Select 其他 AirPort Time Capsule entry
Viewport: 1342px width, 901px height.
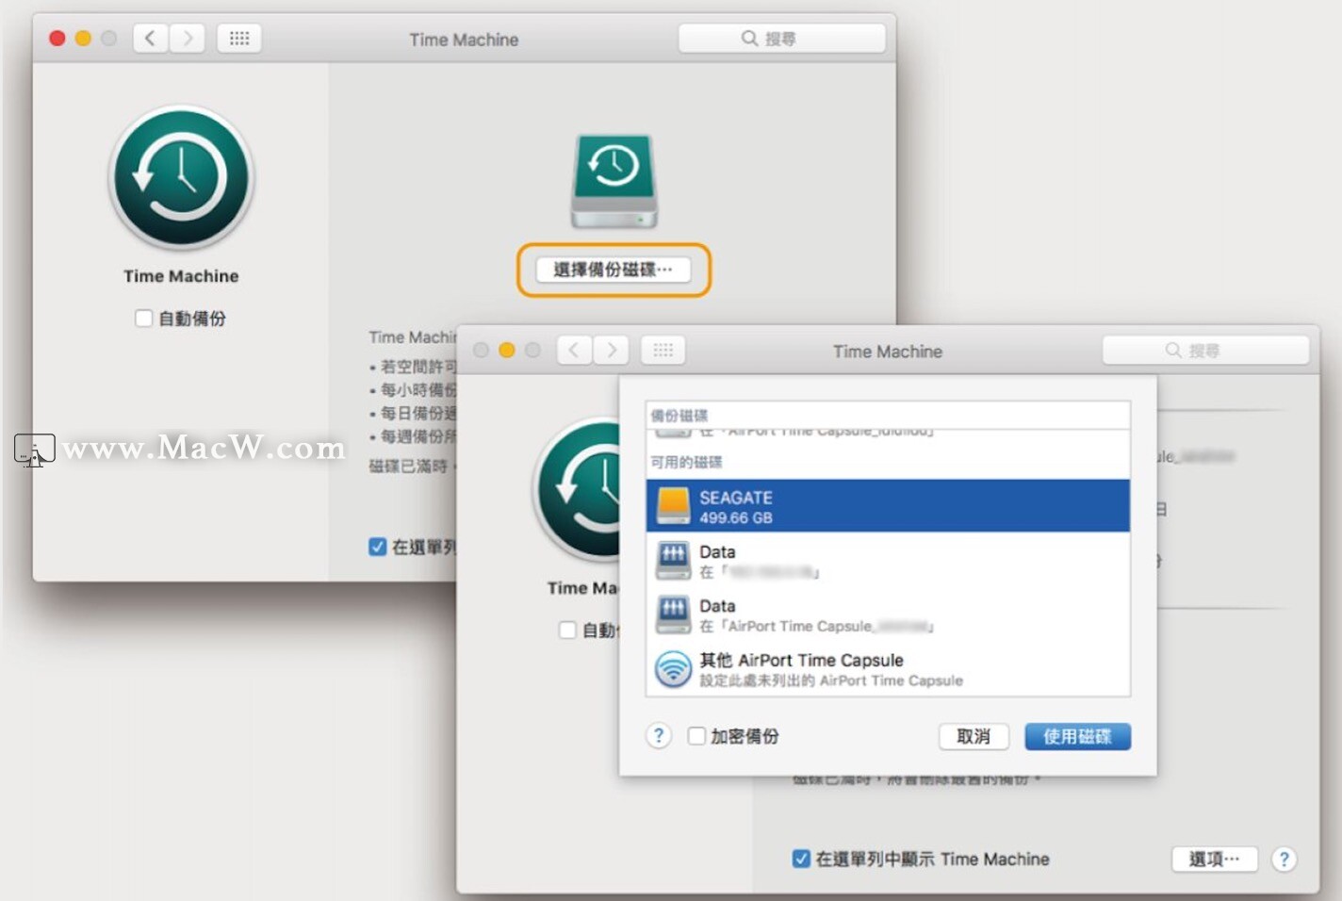(888, 669)
